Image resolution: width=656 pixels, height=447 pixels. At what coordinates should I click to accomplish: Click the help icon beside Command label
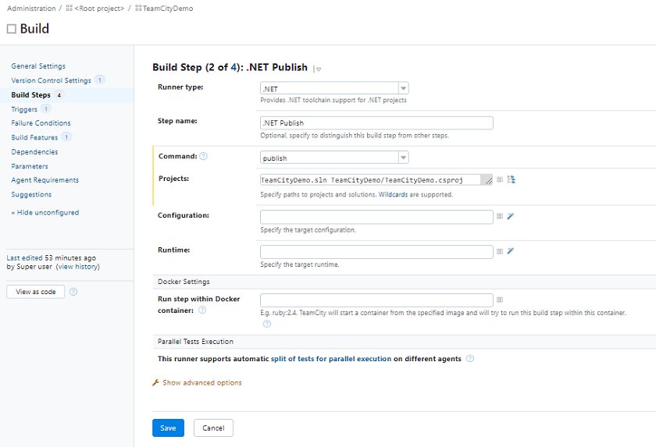(x=203, y=156)
